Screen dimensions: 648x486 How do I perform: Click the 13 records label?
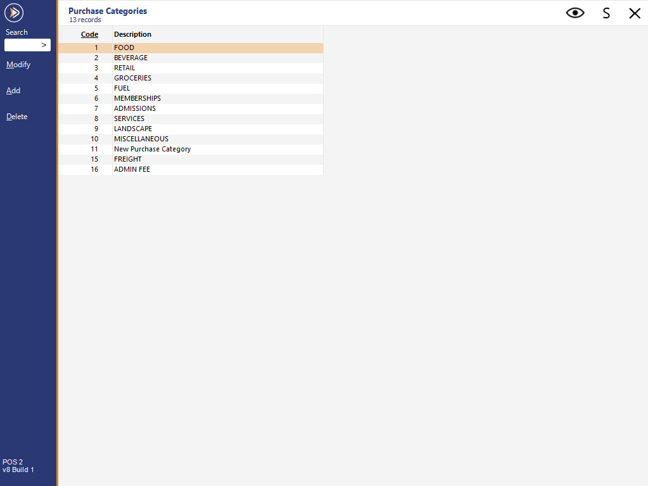(84, 20)
